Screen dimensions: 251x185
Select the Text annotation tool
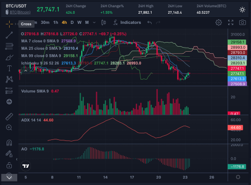click(x=9, y=68)
